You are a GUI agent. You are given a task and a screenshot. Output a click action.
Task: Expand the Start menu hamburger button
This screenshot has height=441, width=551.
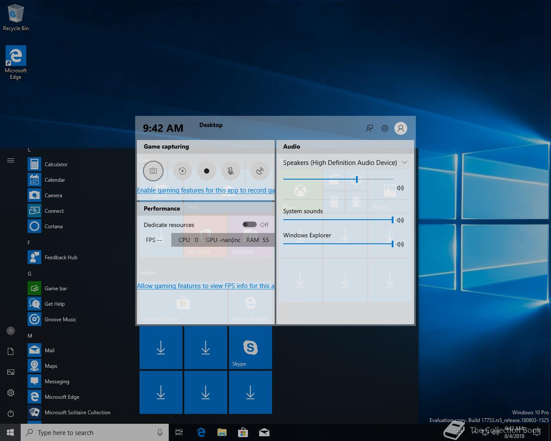(x=11, y=161)
